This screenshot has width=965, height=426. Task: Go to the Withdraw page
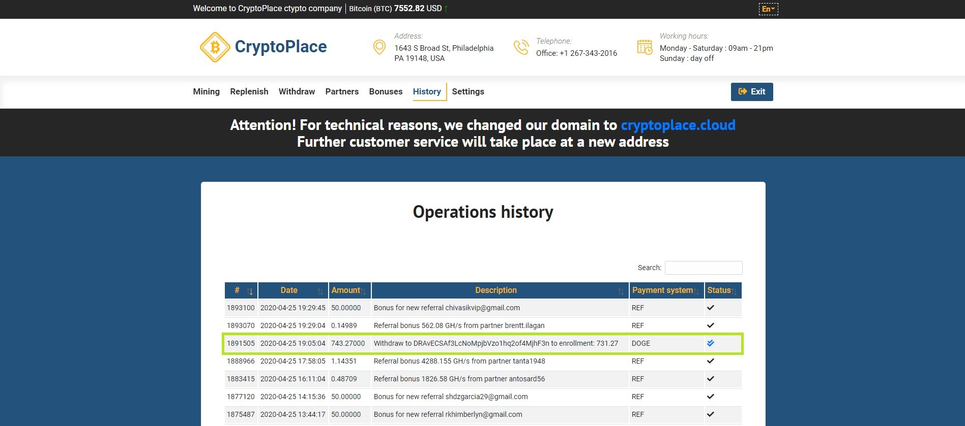coord(297,92)
